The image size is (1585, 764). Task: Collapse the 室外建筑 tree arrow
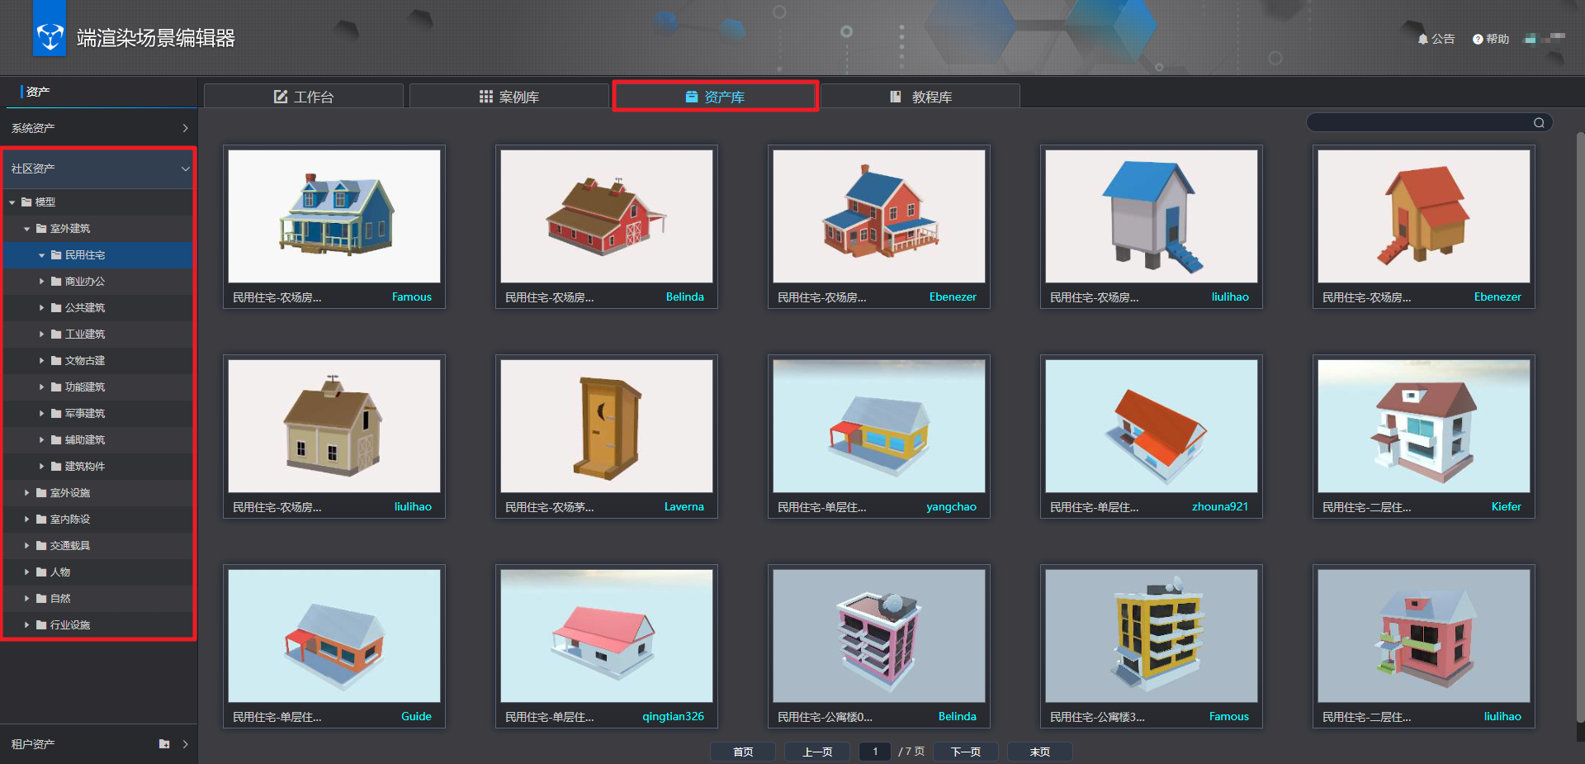pyautogui.click(x=27, y=229)
